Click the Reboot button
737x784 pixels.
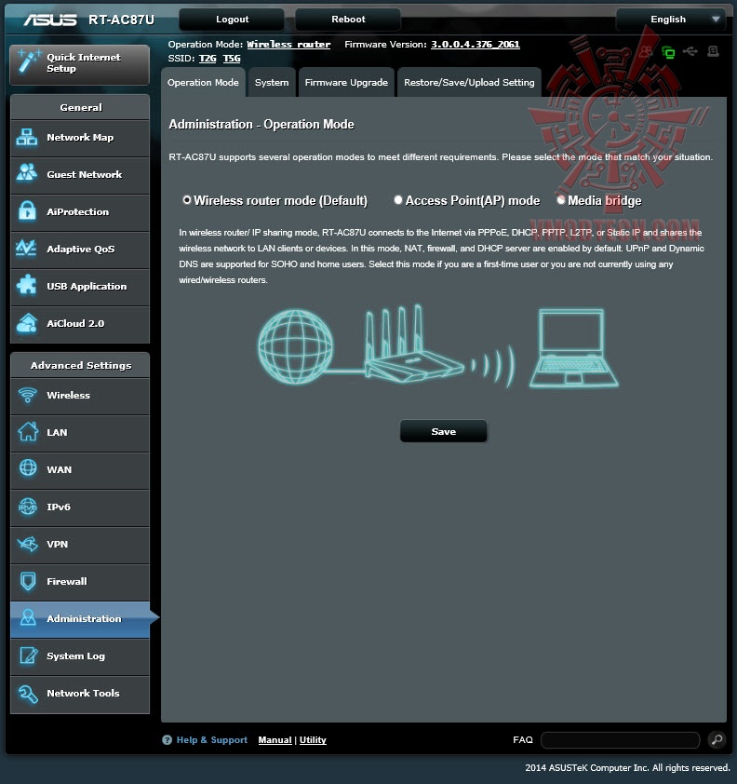click(348, 20)
